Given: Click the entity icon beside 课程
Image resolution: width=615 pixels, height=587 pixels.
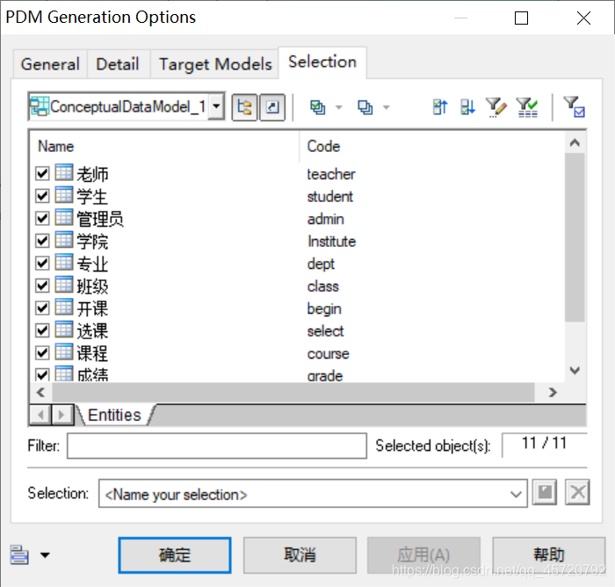Looking at the screenshot, I should [x=63, y=351].
